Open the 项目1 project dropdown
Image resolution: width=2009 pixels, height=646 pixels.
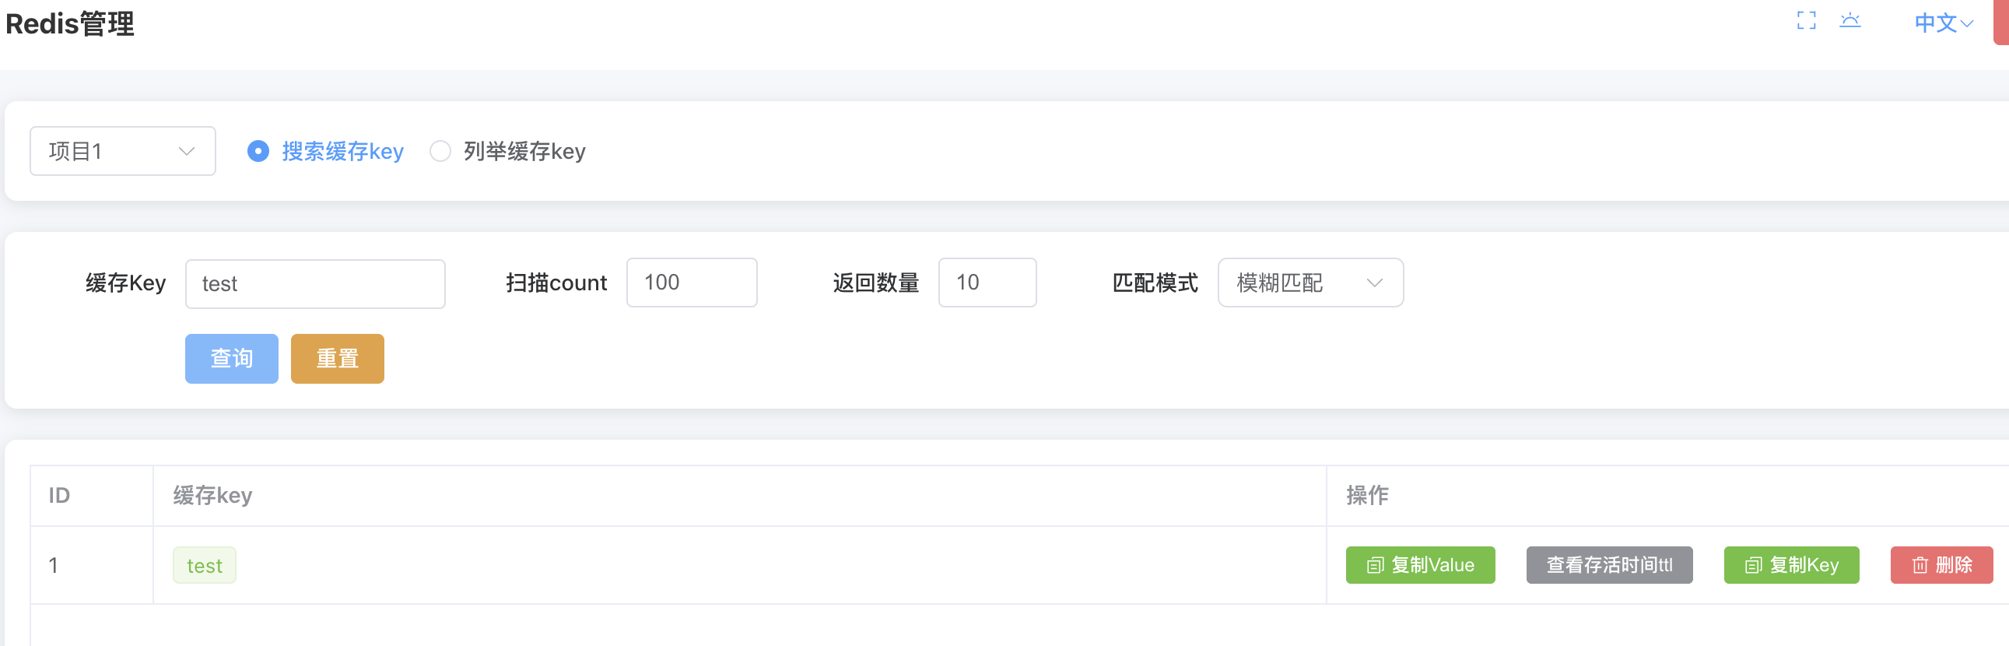(x=121, y=149)
